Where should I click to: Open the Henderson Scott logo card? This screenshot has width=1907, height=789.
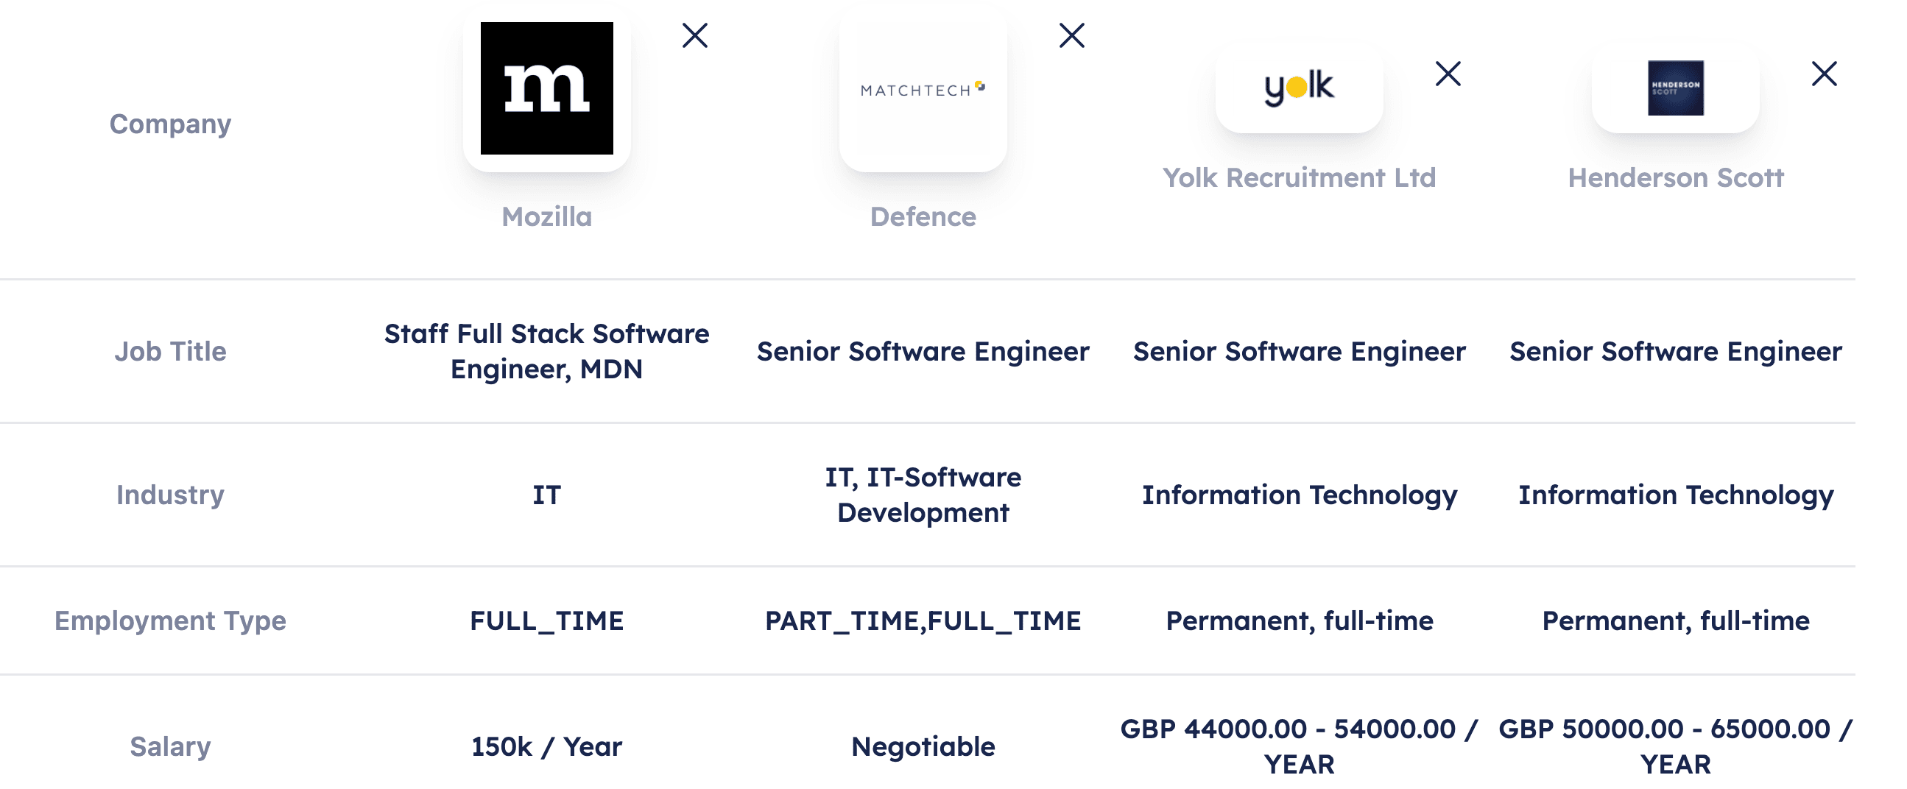[1675, 88]
